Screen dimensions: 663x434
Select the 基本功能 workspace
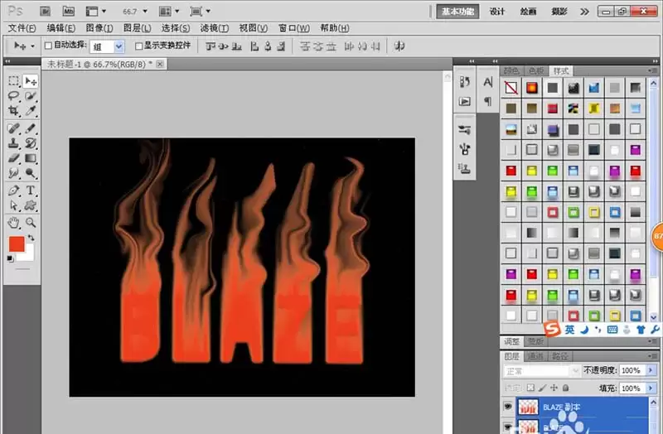pos(457,12)
